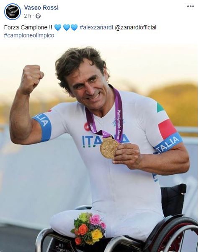This screenshot has height=252, width=199.
Task: Open the #alexzanardi hashtag
Action: point(96,27)
